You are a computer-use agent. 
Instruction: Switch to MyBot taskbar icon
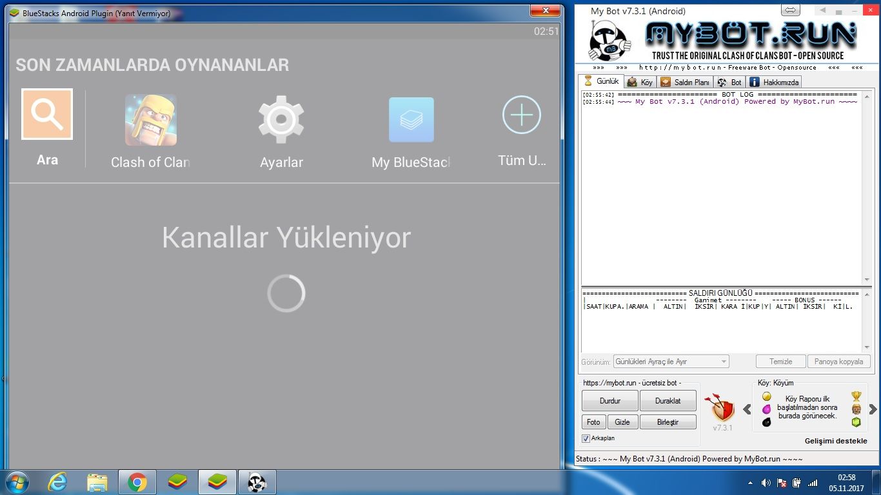[x=257, y=482]
